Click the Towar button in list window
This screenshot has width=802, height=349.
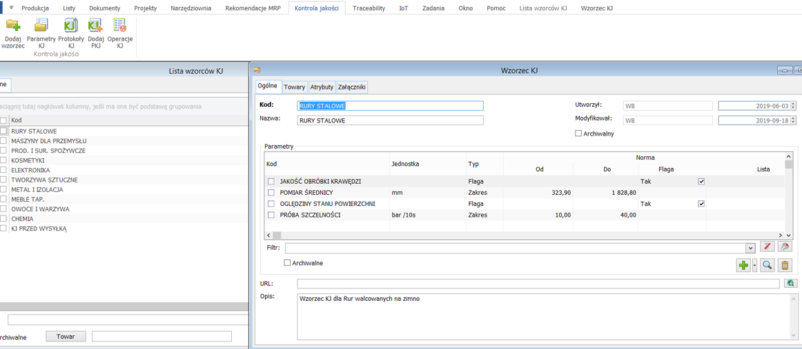66,337
